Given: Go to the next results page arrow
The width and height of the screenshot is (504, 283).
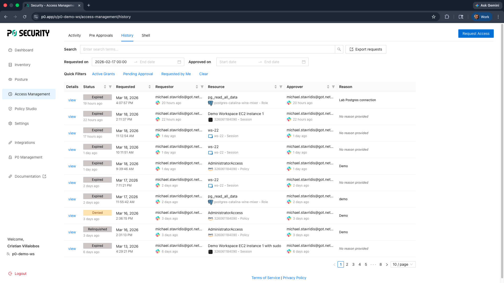Looking at the screenshot, I should pyautogui.click(x=387, y=265).
